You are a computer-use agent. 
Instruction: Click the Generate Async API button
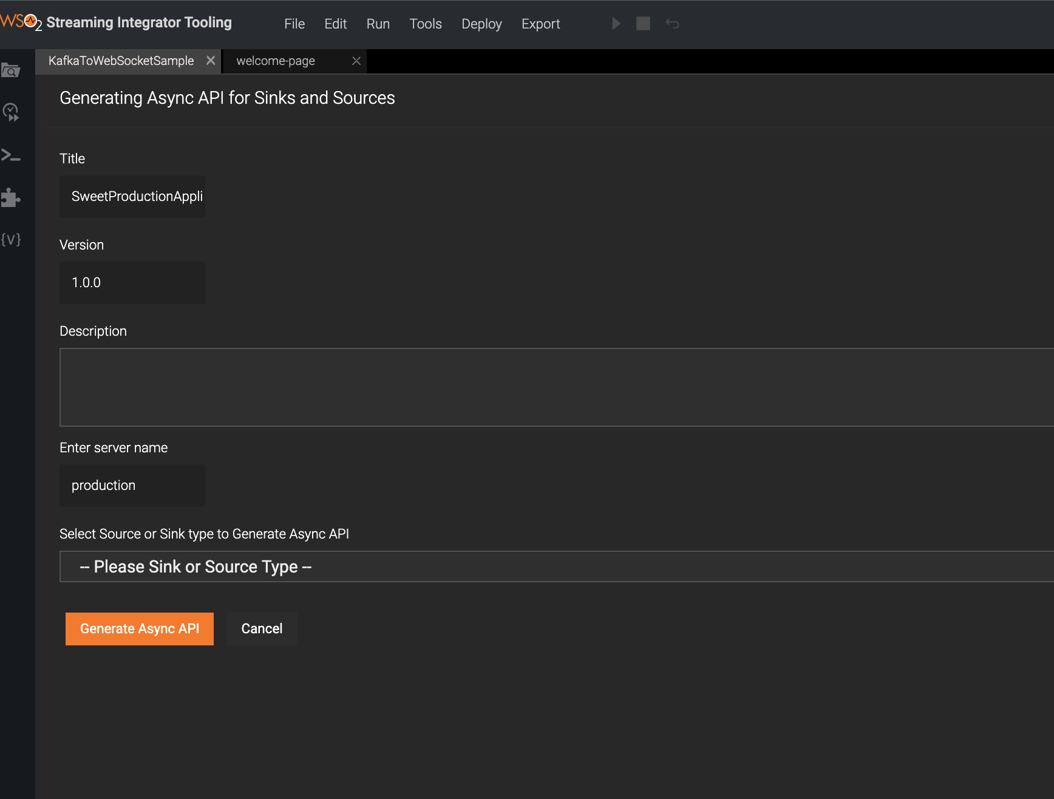coord(139,628)
